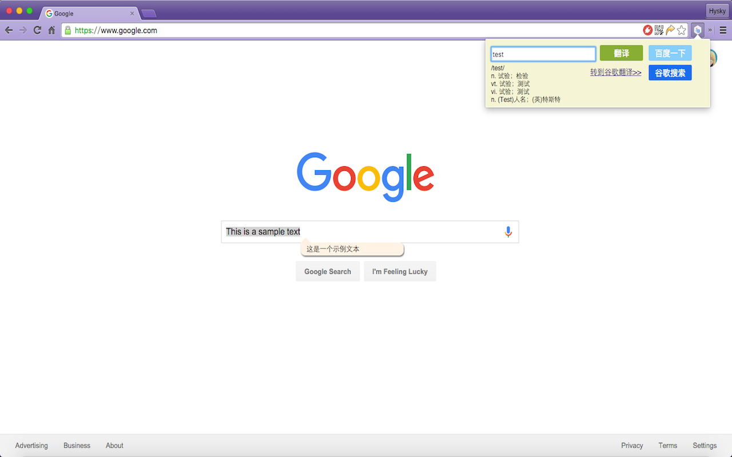Open the Settings footer link
732x457 pixels.
click(705, 446)
